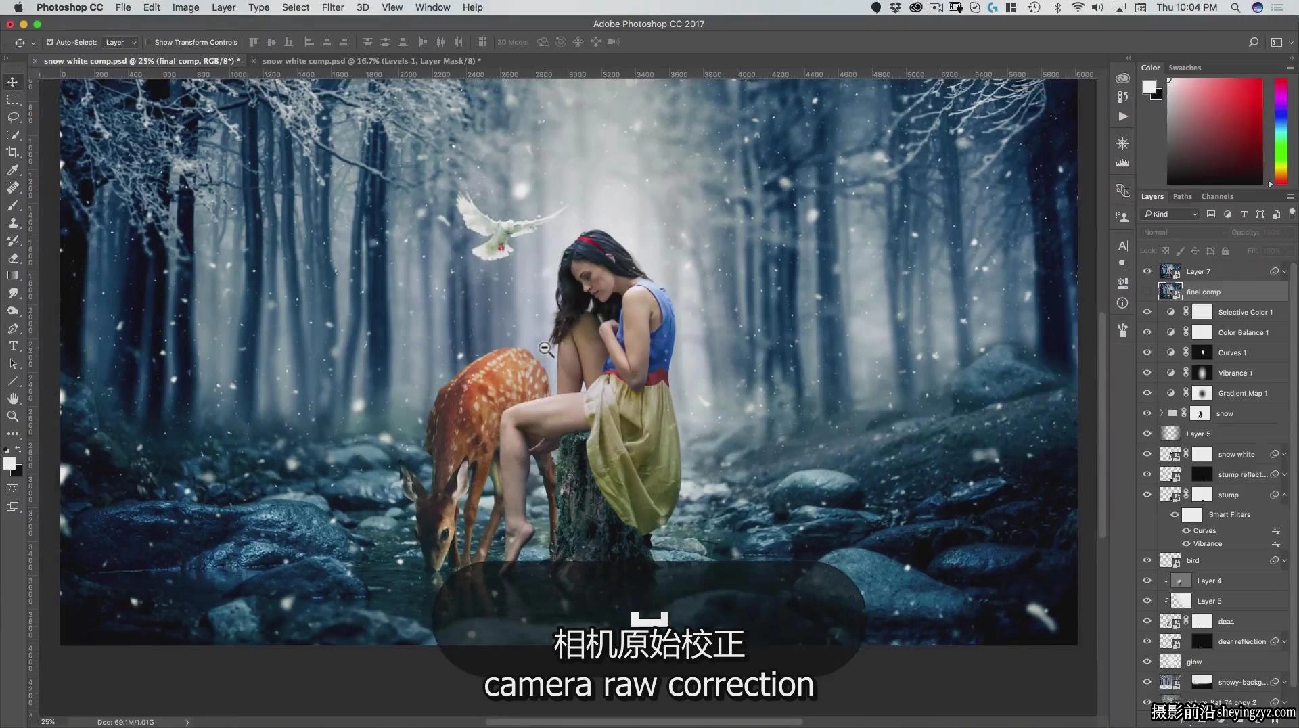Image resolution: width=1299 pixels, height=728 pixels.
Task: Toggle visibility of Curves 1 layer
Action: click(1147, 352)
